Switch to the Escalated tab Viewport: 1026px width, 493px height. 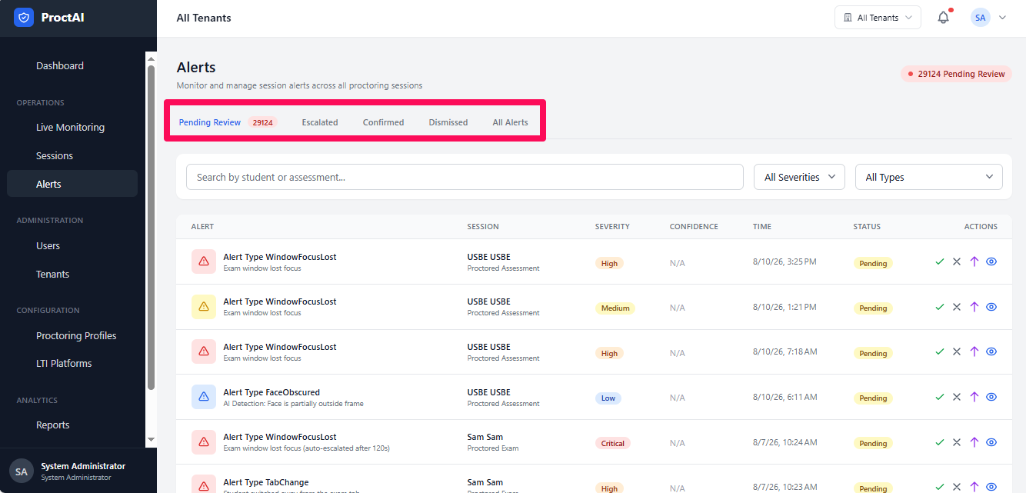(320, 122)
